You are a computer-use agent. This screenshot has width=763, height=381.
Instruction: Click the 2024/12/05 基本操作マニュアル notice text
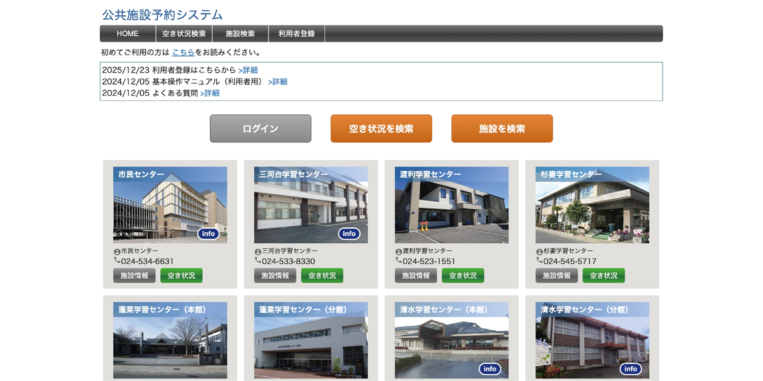(x=184, y=81)
